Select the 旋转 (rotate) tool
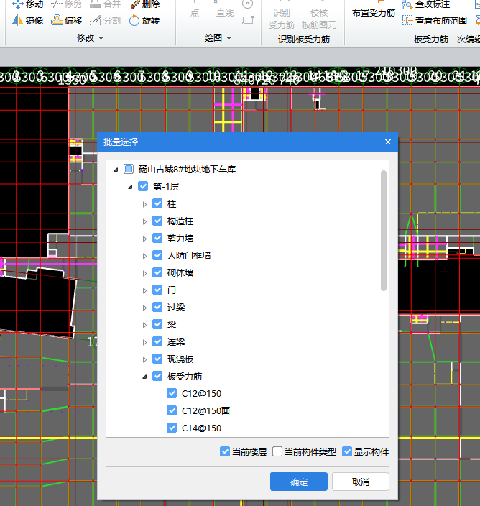 144,21
